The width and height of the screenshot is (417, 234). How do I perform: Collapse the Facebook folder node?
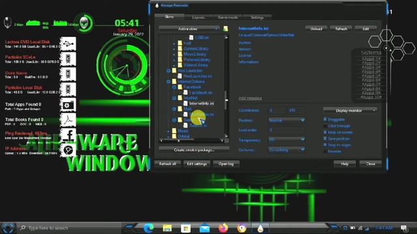coord(174,87)
